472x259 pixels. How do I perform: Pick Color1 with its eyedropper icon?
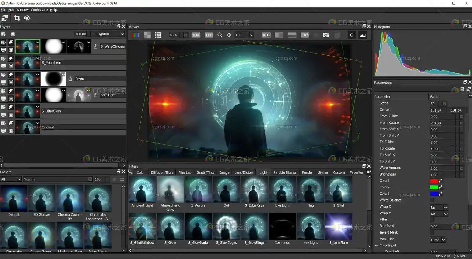441,181
